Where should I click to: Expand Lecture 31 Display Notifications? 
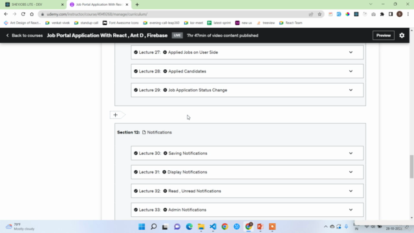351,172
